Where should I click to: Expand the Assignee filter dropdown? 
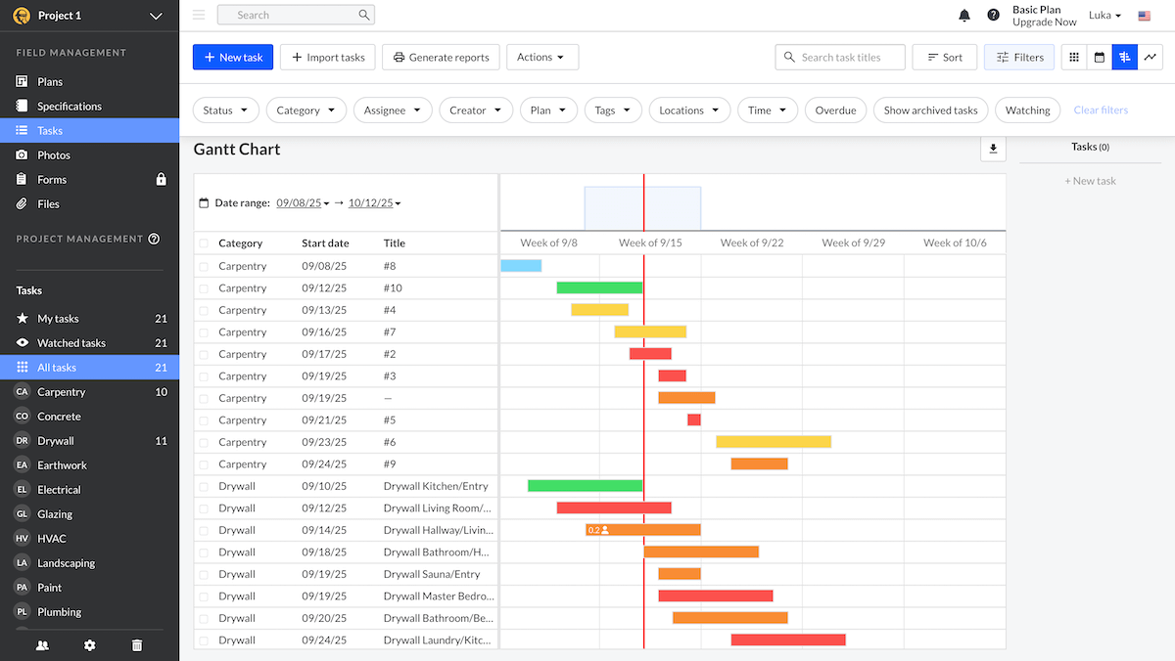393,110
